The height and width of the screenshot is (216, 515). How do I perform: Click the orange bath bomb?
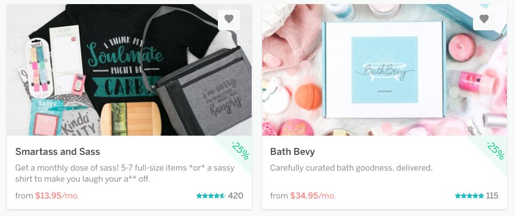[308, 97]
